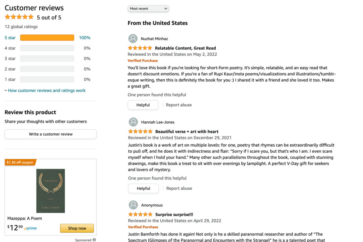Report abuse on Nuzhat Minhaz's review

pos(179,105)
